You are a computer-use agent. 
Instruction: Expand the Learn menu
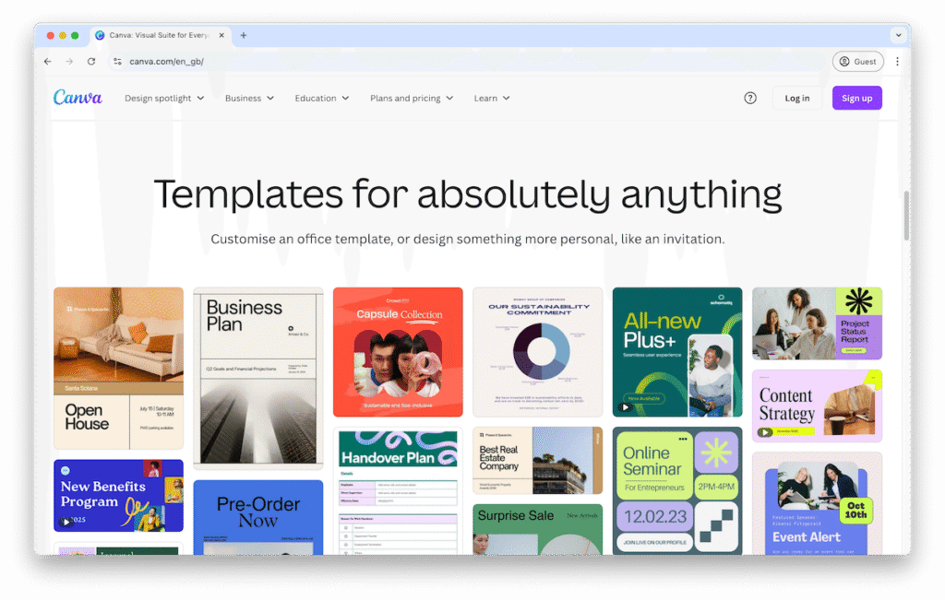coord(492,98)
